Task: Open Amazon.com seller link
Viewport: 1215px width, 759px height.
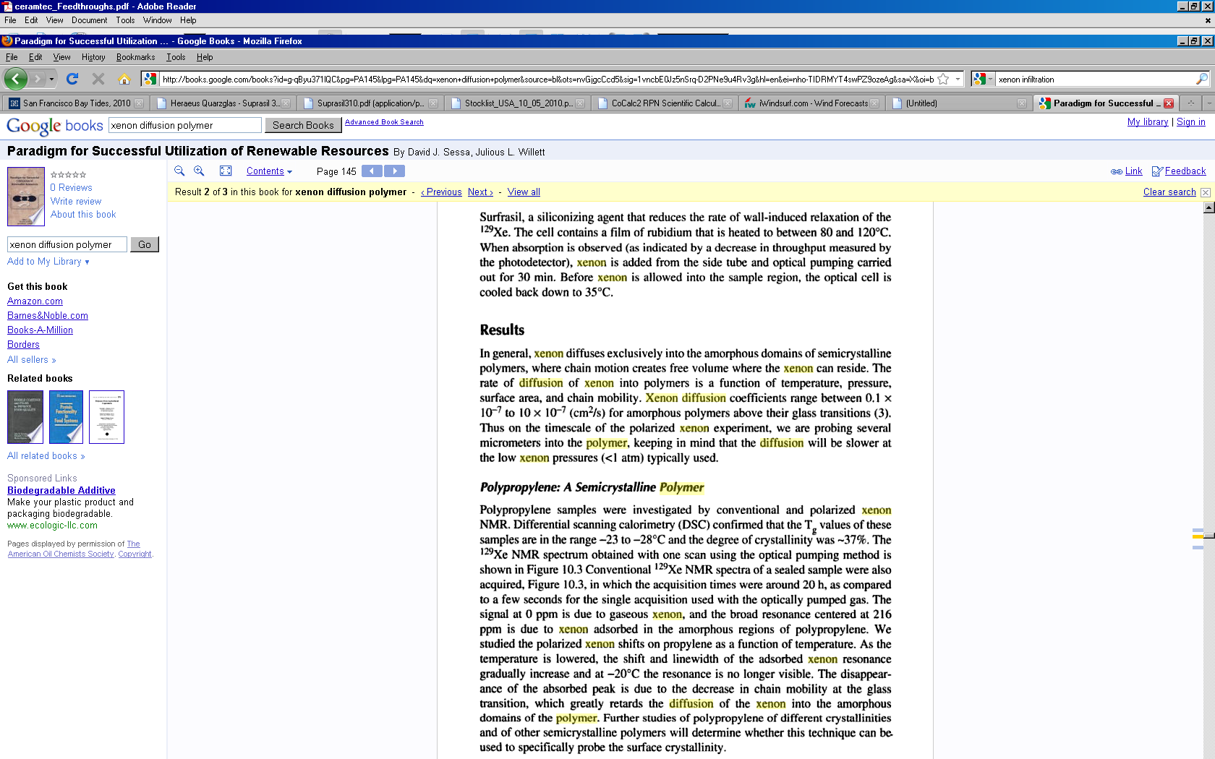Action: (x=35, y=301)
